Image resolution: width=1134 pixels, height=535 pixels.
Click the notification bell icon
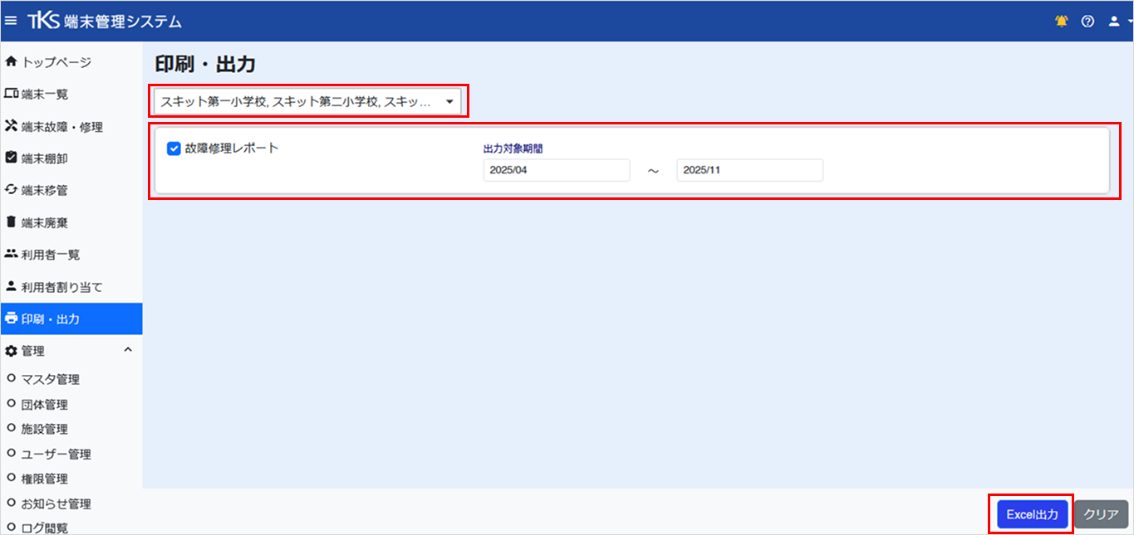click(1062, 22)
